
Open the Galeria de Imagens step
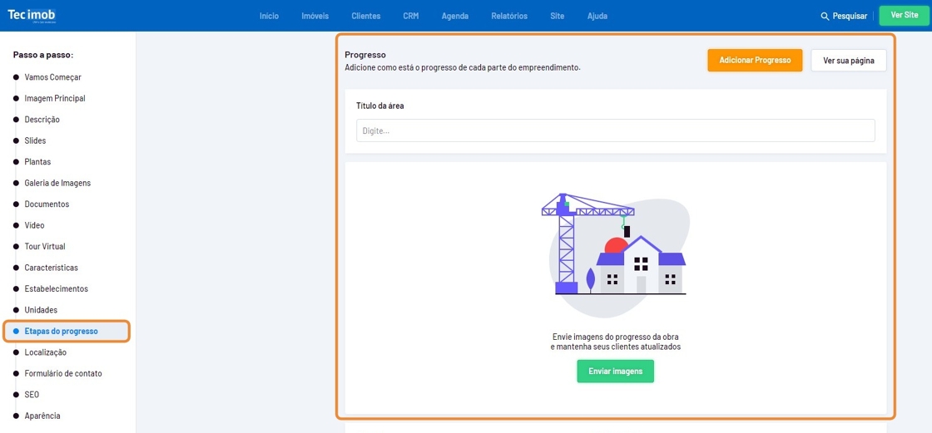pos(57,183)
